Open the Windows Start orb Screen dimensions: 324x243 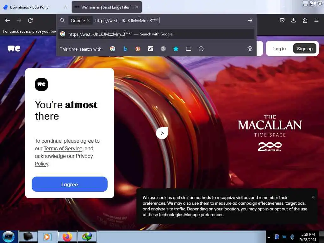tap(9, 237)
